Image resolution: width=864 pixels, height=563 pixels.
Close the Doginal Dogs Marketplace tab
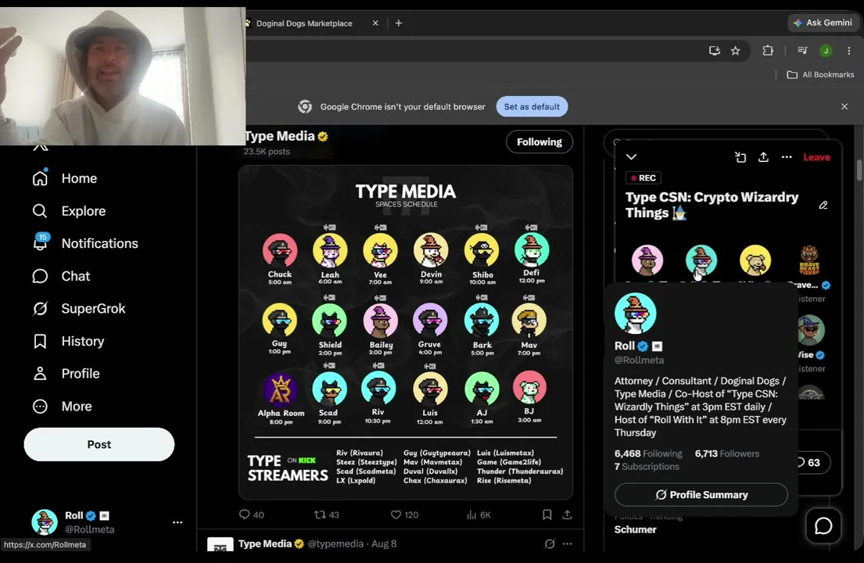tap(375, 23)
